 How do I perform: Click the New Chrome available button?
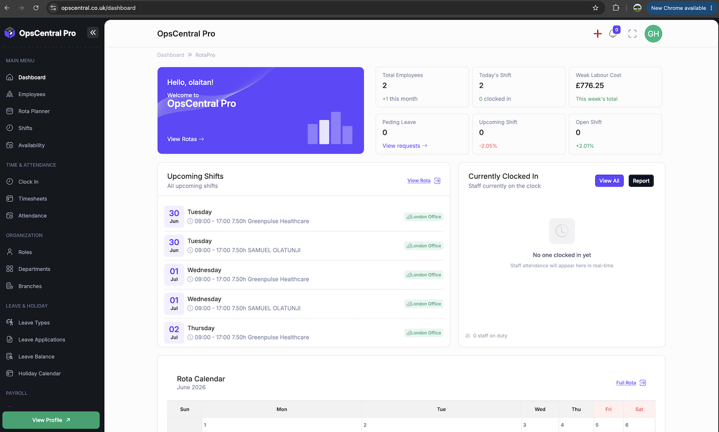[x=681, y=8]
